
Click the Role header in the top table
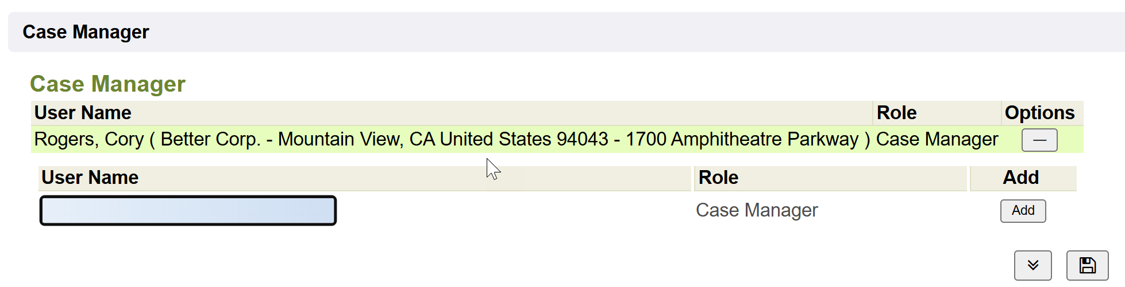896,113
